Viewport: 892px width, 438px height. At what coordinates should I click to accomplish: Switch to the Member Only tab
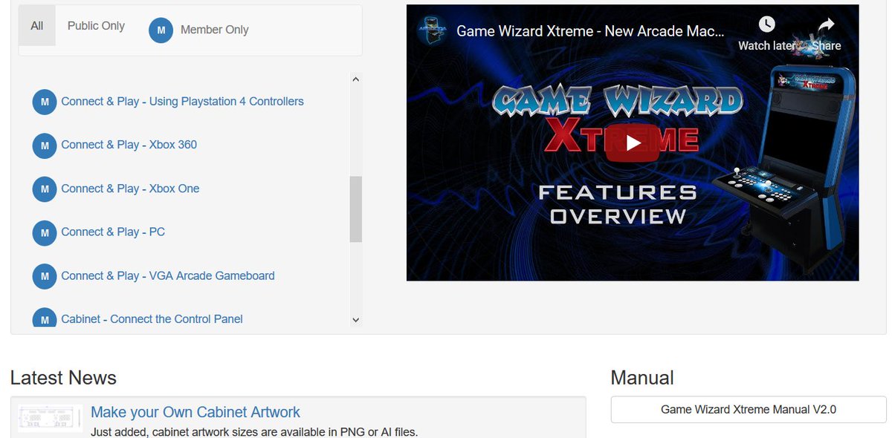198,30
